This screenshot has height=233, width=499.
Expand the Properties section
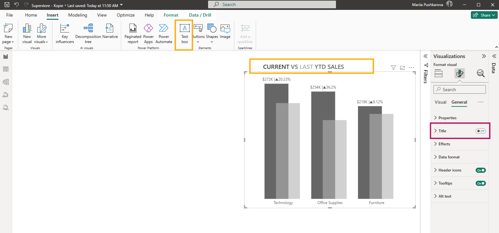point(447,118)
